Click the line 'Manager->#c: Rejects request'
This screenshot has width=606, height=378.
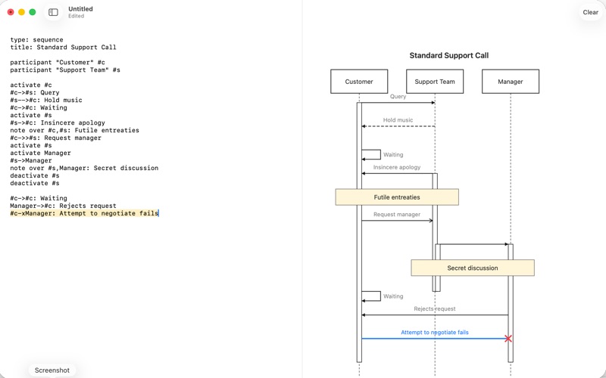pyautogui.click(x=63, y=206)
